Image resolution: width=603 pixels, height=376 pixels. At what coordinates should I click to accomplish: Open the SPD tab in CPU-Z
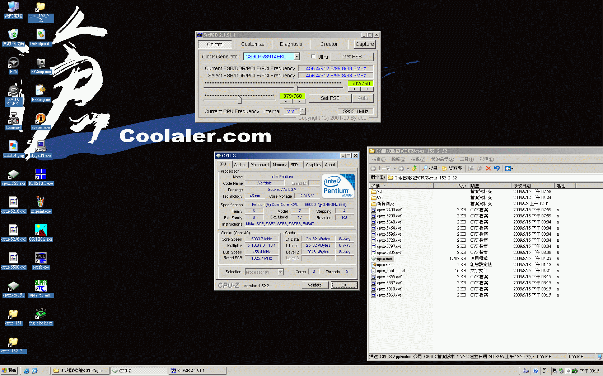pyautogui.click(x=294, y=165)
